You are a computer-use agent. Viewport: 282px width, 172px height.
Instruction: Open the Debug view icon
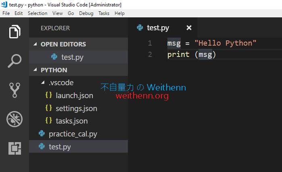pyautogui.click(x=15, y=119)
